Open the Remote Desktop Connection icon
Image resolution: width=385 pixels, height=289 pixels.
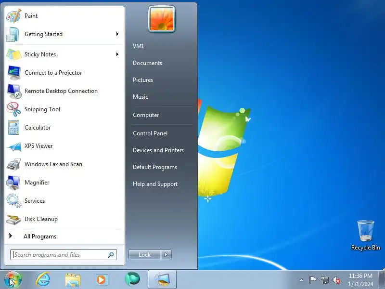[x=14, y=91]
